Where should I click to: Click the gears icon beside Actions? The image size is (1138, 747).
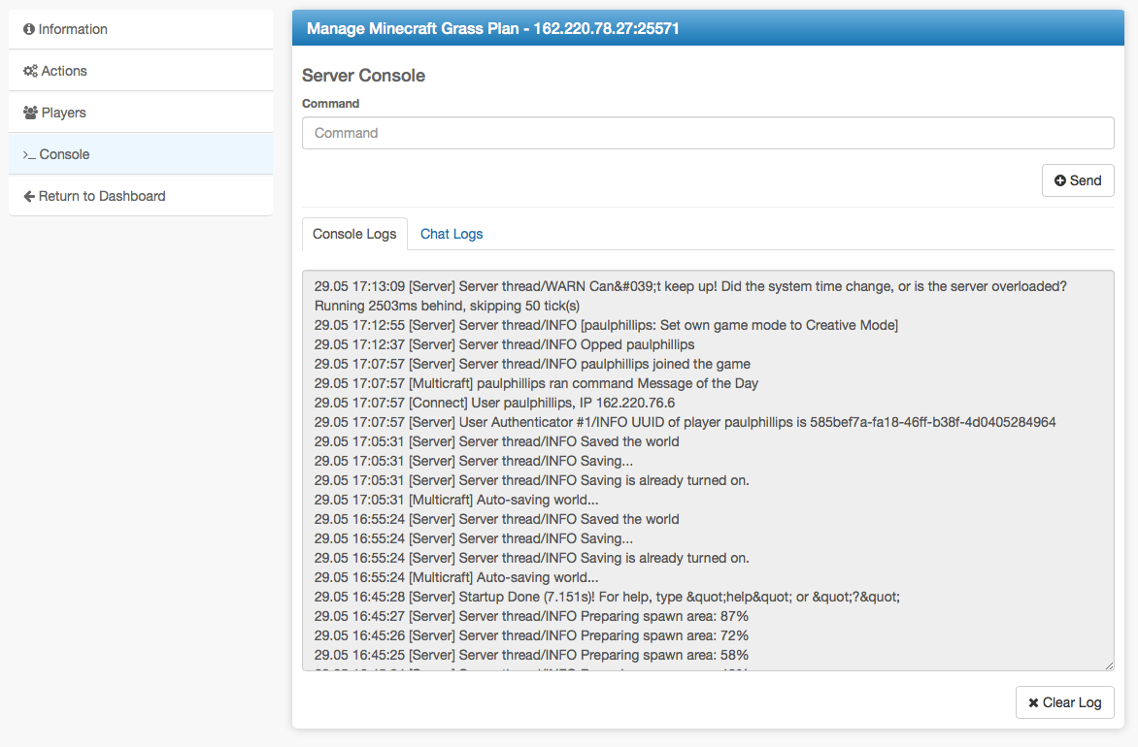click(30, 72)
